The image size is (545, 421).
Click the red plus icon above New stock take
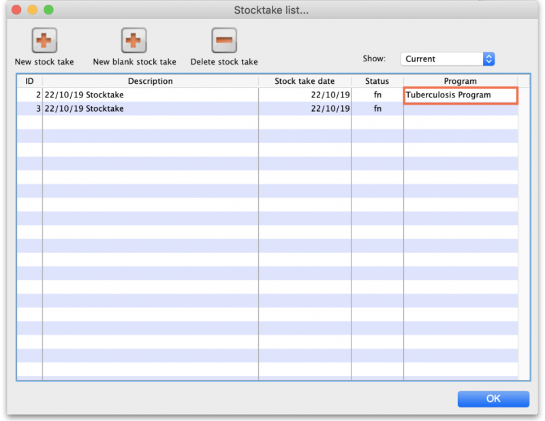point(44,41)
